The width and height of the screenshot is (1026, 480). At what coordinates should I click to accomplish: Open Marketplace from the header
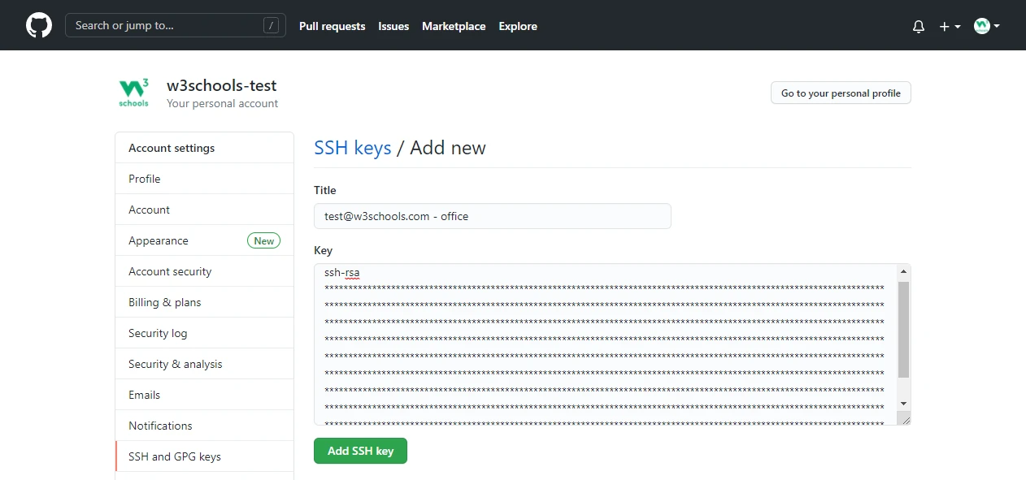(454, 27)
